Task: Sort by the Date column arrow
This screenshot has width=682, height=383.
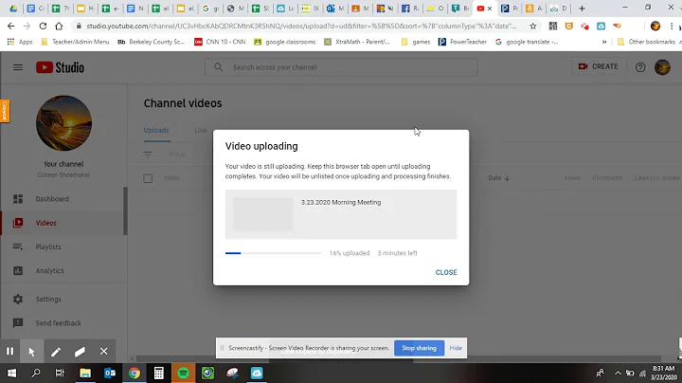Action: [x=507, y=178]
